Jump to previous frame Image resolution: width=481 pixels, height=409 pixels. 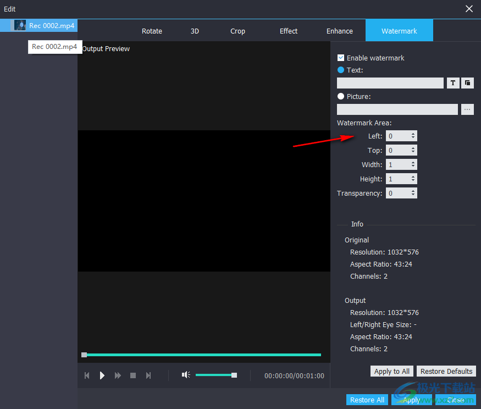[87, 375]
